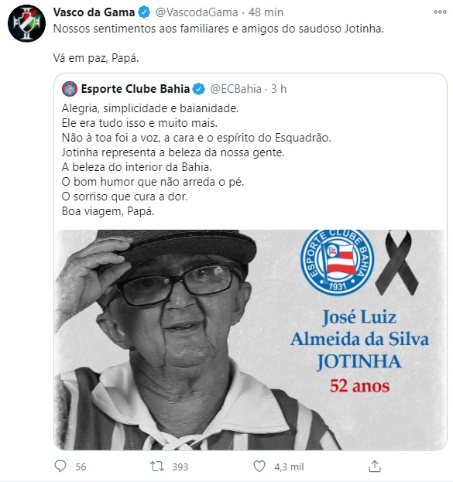This screenshot has height=482, width=453.
Task: Open Vasco da Gama profile avatar
Action: (x=26, y=23)
